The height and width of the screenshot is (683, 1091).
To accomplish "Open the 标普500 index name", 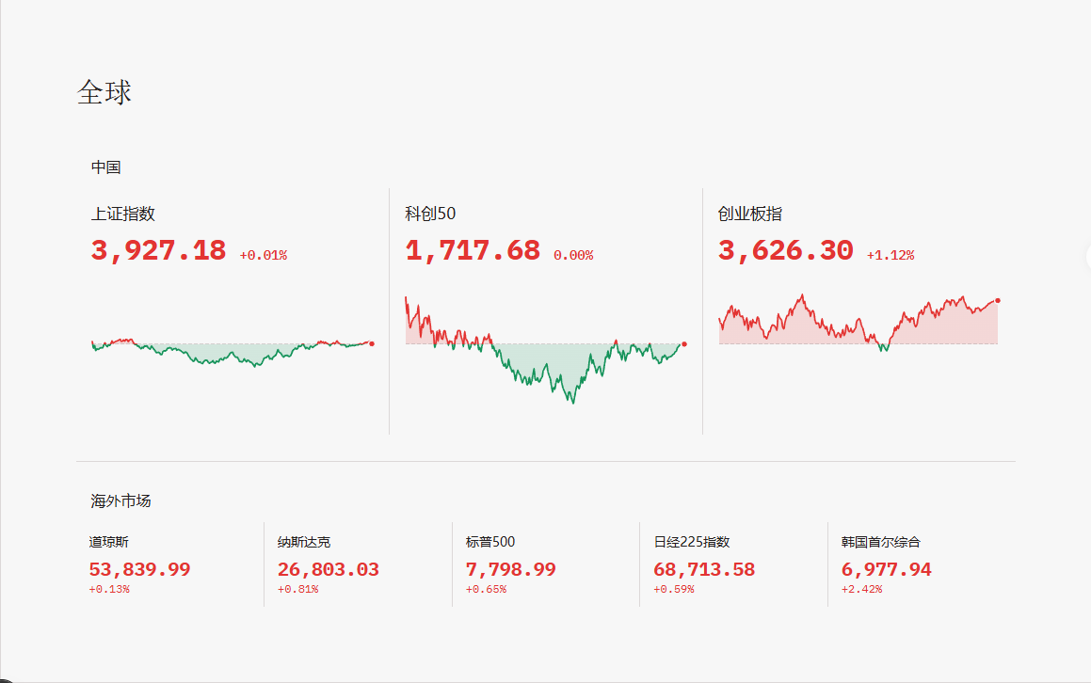I will click(x=490, y=542).
